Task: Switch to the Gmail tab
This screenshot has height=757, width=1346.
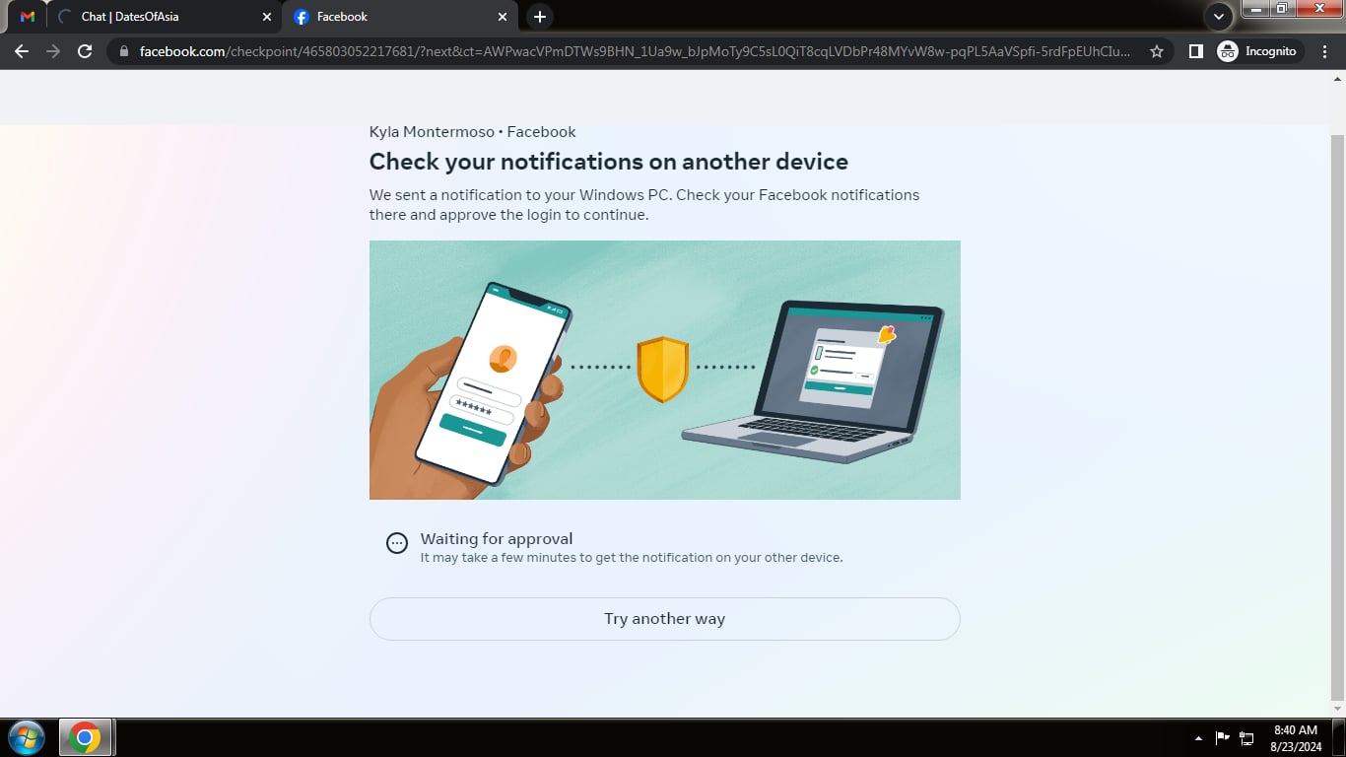Action: [x=27, y=17]
